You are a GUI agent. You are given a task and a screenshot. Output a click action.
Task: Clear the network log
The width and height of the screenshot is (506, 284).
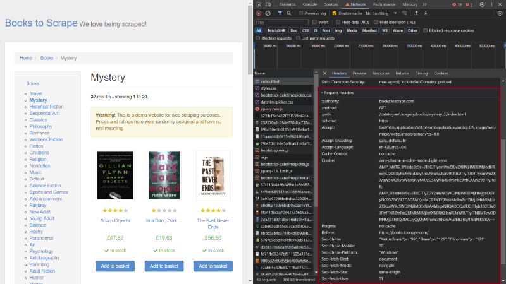(x=268, y=13)
